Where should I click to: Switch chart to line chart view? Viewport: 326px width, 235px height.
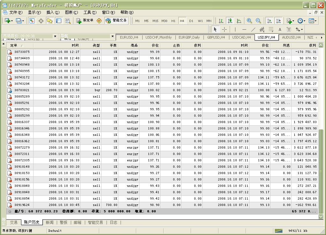pyautogui.click(x=239, y=21)
